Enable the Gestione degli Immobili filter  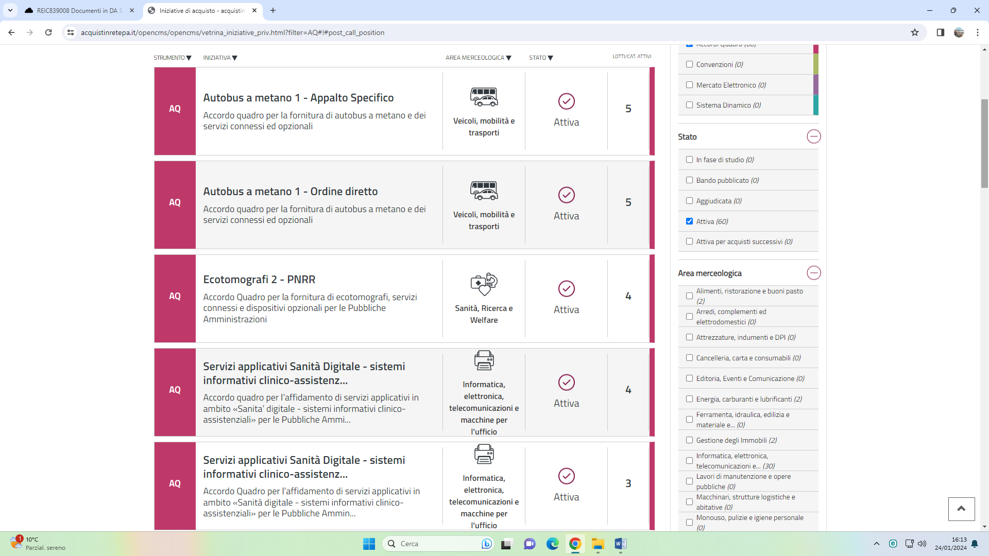point(689,440)
